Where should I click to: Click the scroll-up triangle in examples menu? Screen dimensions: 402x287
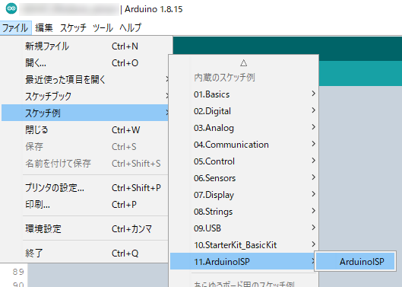[x=244, y=63]
